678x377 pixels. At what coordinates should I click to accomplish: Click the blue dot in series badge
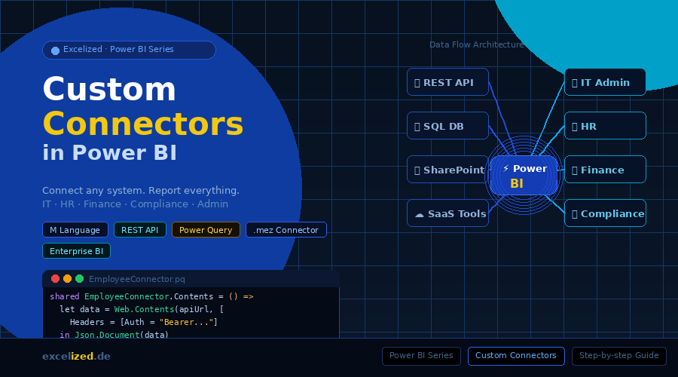tap(55, 51)
